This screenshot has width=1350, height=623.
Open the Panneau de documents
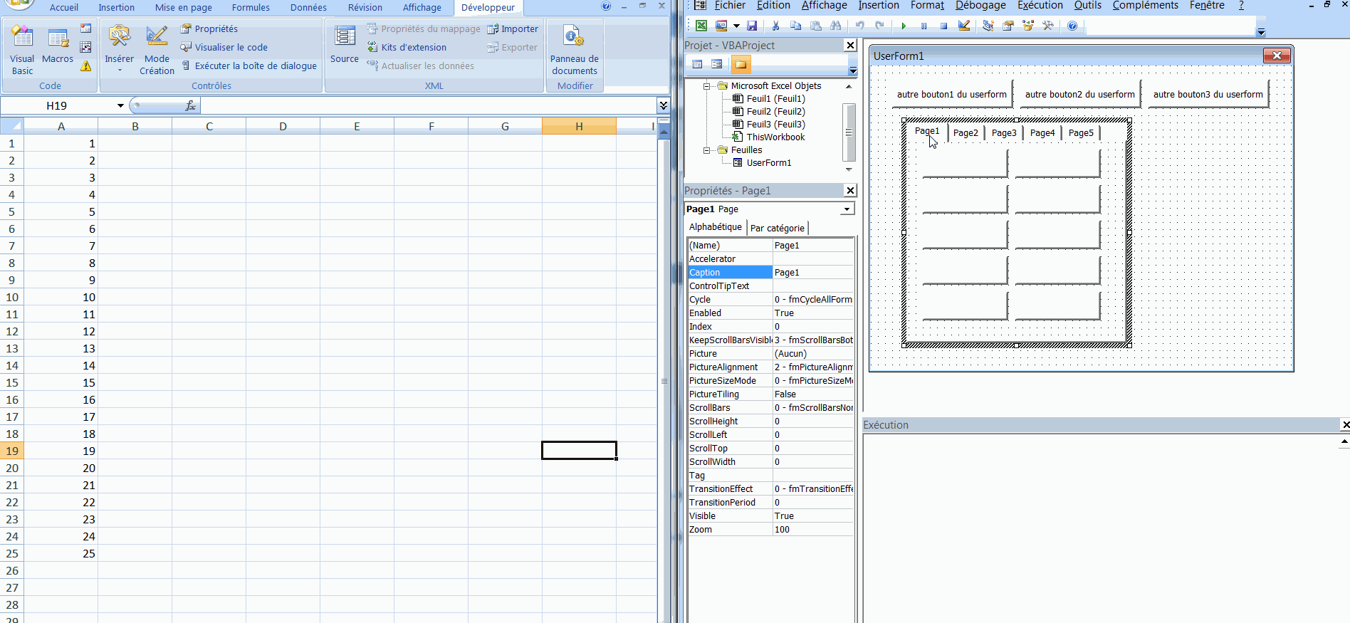point(575,50)
